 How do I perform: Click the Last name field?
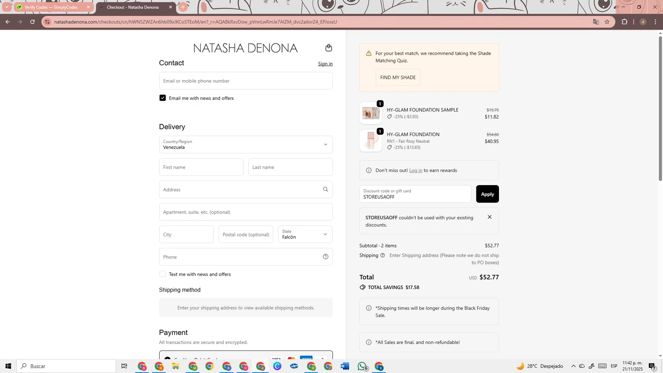click(290, 167)
